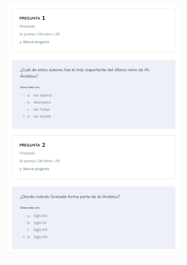Pick the Ibn Tufayl radio button

tap(24, 110)
